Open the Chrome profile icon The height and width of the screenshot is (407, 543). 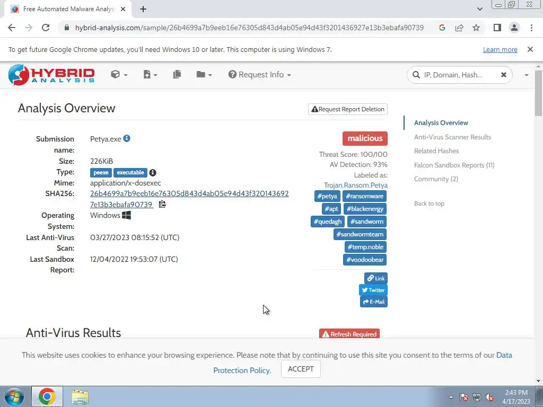[x=514, y=28]
